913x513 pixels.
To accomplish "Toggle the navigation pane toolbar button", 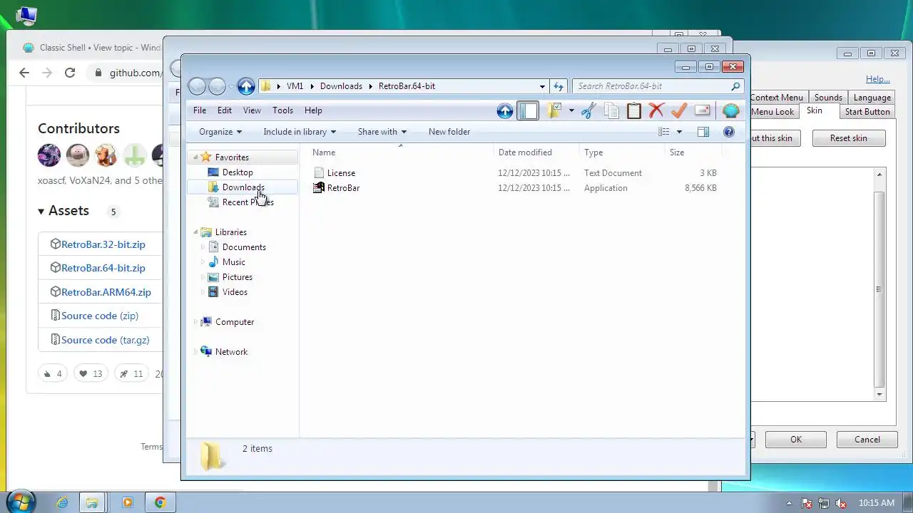I will (x=528, y=110).
